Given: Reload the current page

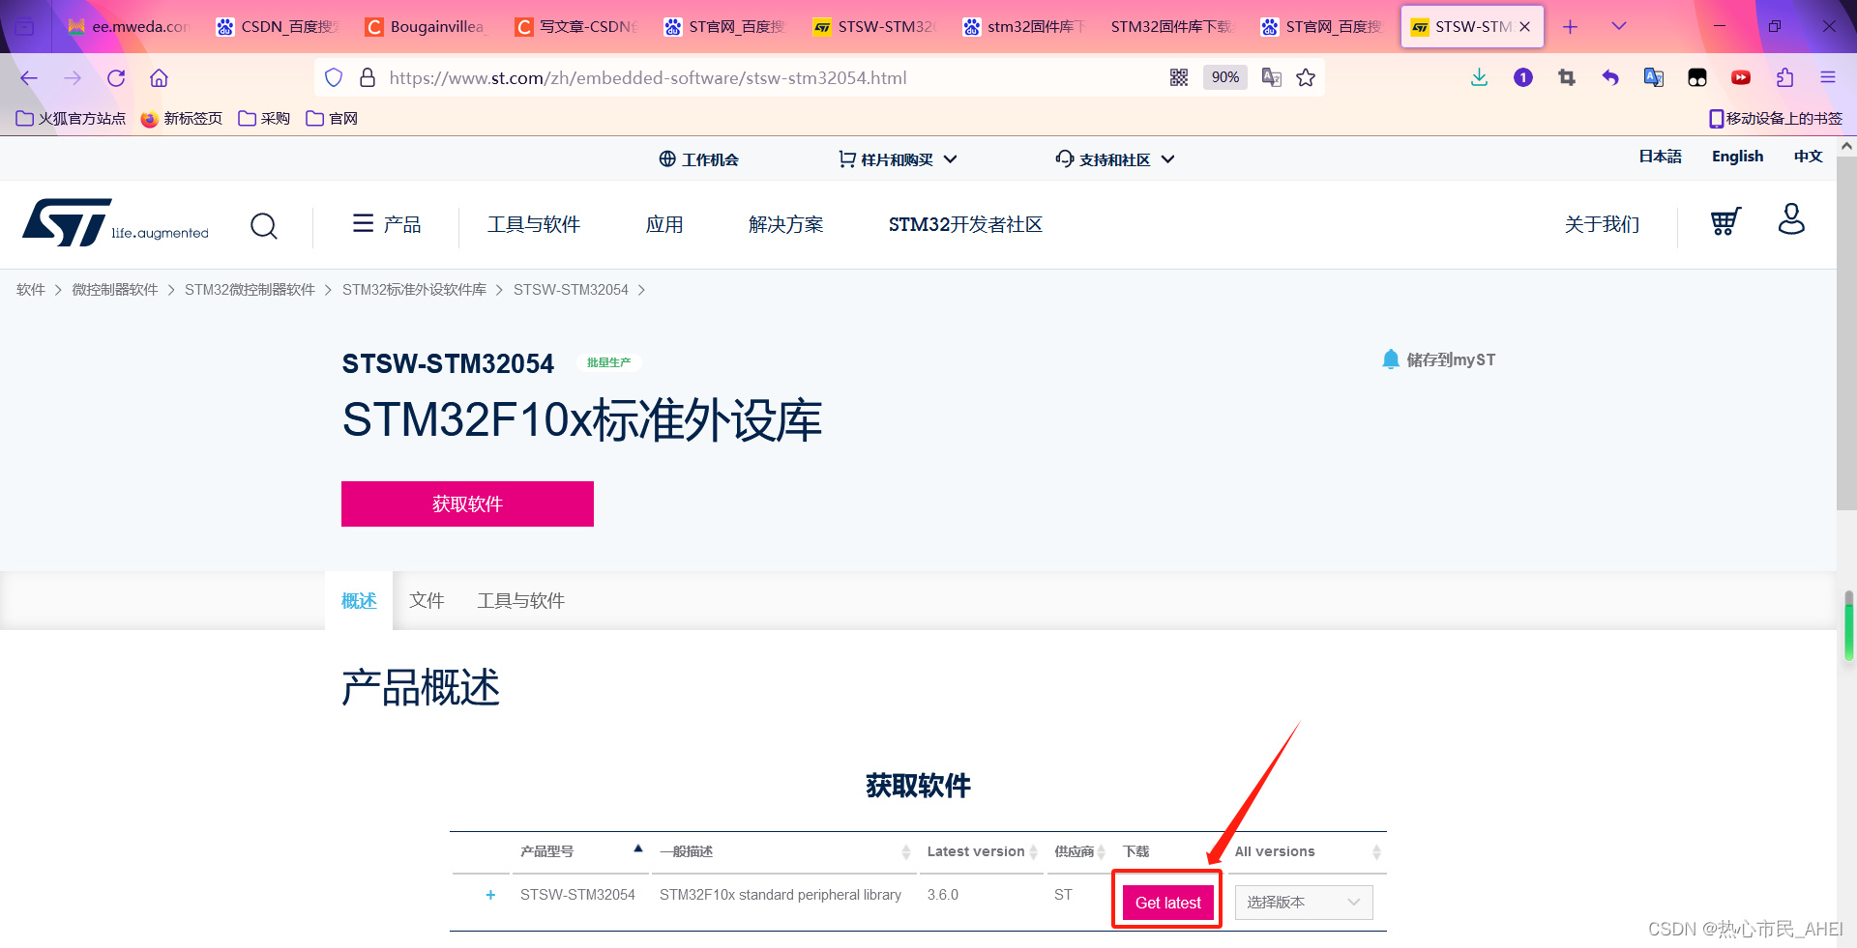Looking at the screenshot, I should 116,78.
